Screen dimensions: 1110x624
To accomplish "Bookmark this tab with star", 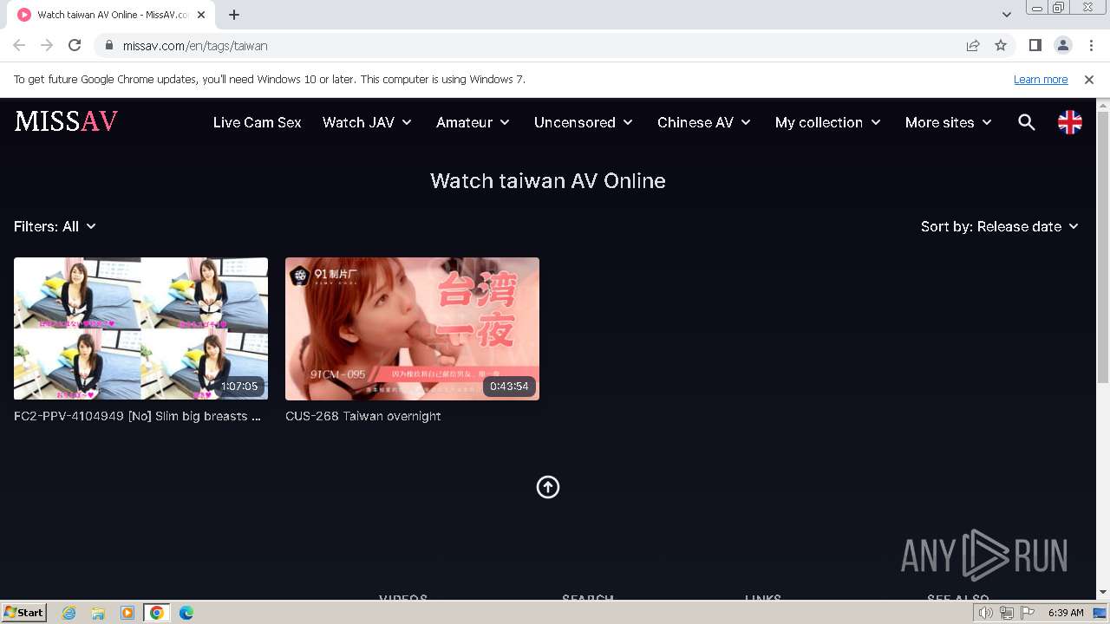I will point(1001,45).
